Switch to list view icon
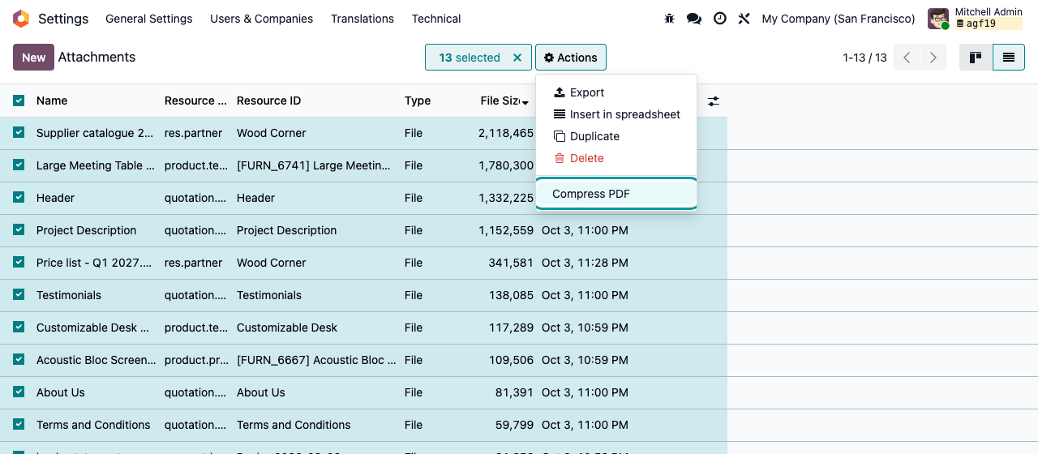 tap(1009, 58)
